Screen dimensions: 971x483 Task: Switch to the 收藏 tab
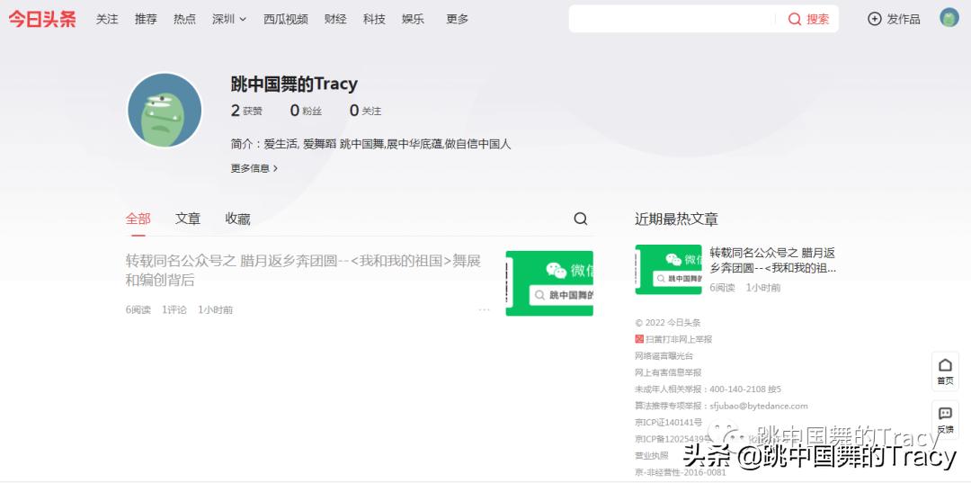click(x=237, y=219)
